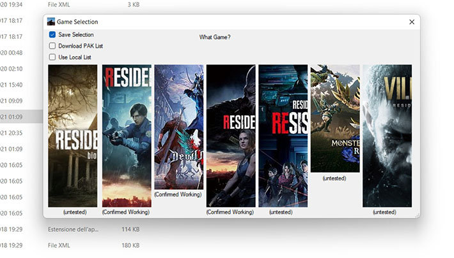This screenshot has width=454, height=258.
Task: Click the highlighted 01:09 row in file list
Action: coord(22,117)
